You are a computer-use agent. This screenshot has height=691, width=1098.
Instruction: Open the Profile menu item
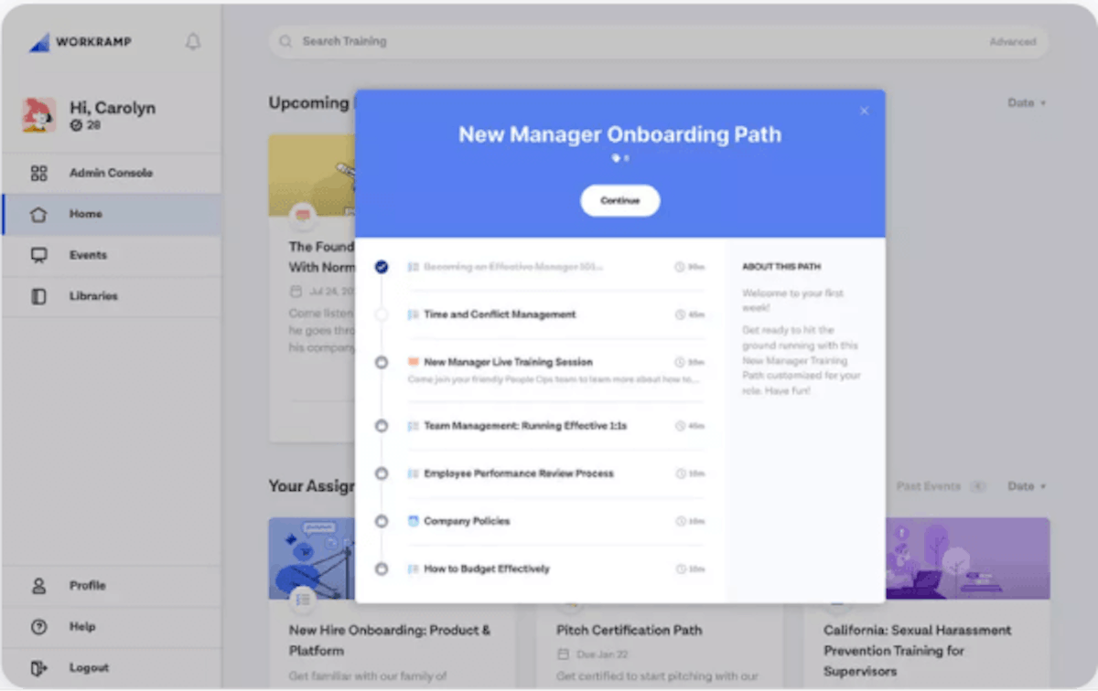coord(111,586)
